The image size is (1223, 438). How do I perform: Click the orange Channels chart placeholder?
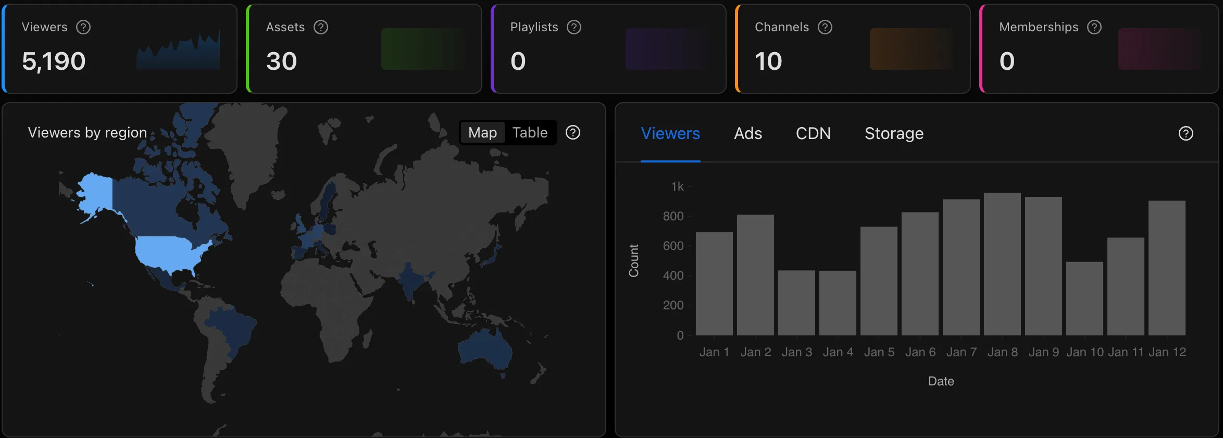click(912, 49)
